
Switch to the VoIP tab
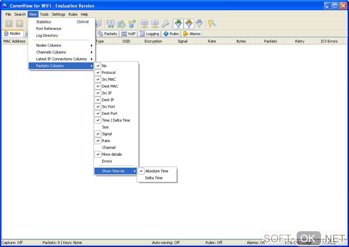point(128,34)
